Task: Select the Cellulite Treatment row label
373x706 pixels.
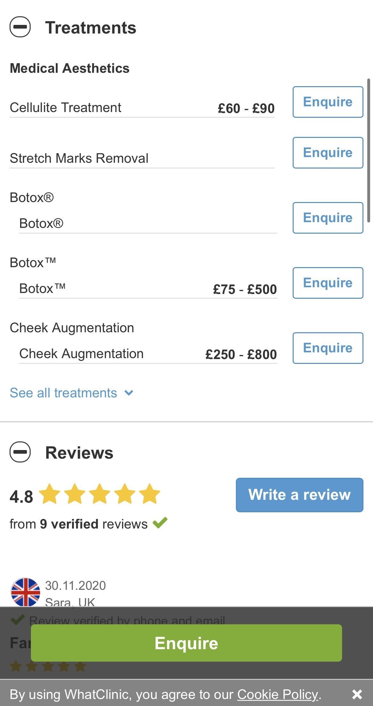Action: (65, 108)
